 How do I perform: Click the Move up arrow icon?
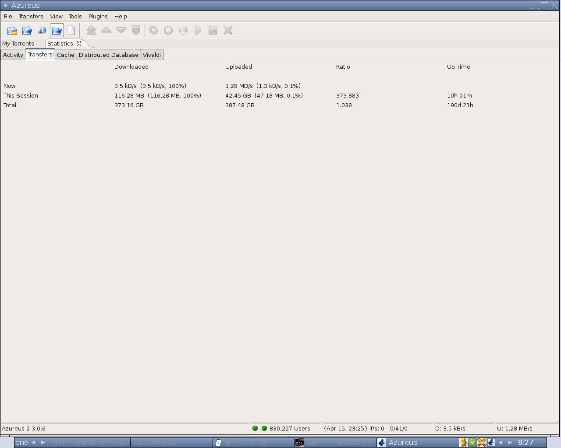tap(106, 31)
